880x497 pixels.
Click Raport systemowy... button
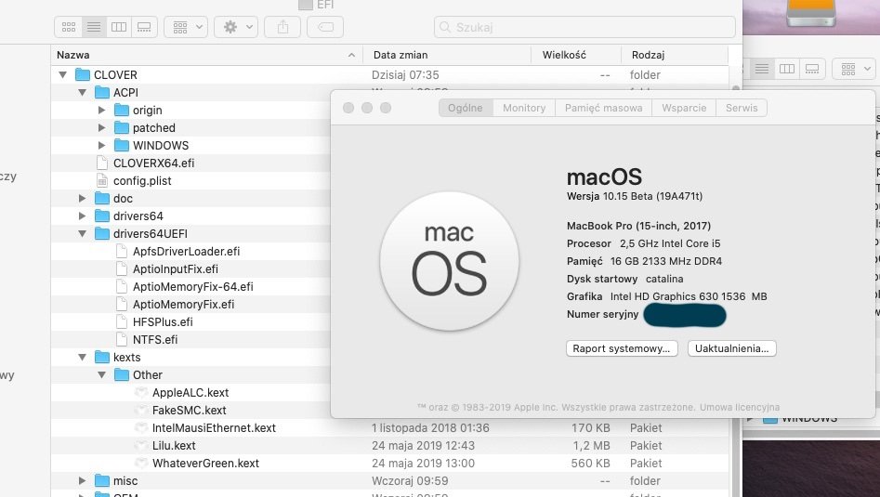click(622, 348)
